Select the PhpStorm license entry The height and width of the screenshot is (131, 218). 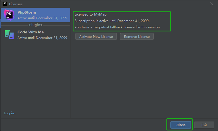click(x=36, y=15)
